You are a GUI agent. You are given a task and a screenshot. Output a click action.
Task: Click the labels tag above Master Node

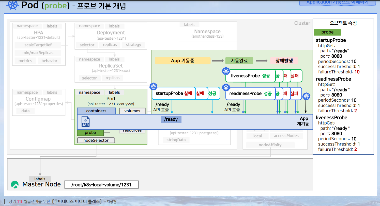(x=40, y=179)
